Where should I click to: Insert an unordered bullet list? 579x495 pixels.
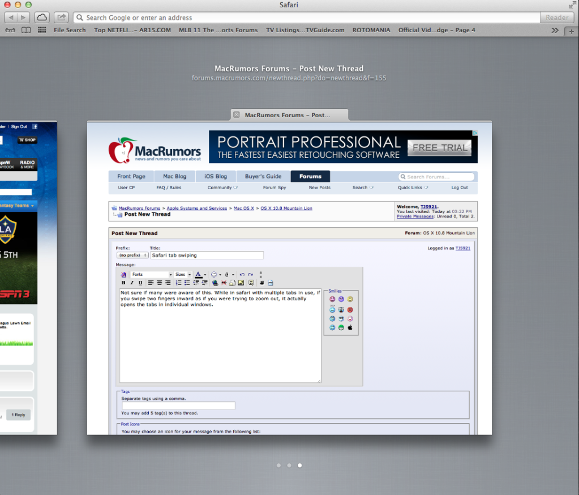point(187,283)
